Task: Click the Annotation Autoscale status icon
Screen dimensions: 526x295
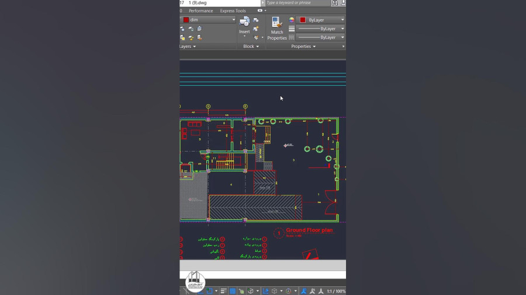Action: click(x=312, y=292)
